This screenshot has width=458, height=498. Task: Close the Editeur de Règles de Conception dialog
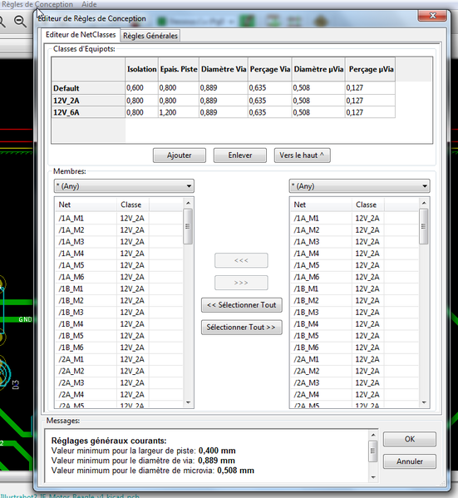coord(432,16)
